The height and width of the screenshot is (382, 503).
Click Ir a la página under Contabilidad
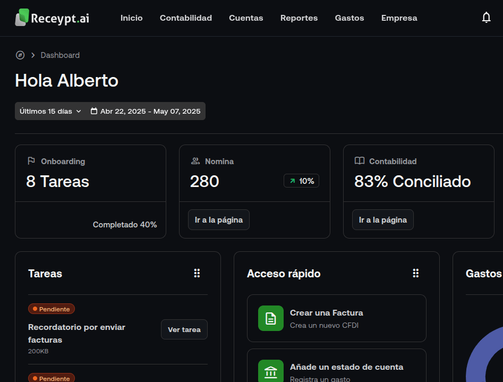click(x=383, y=220)
